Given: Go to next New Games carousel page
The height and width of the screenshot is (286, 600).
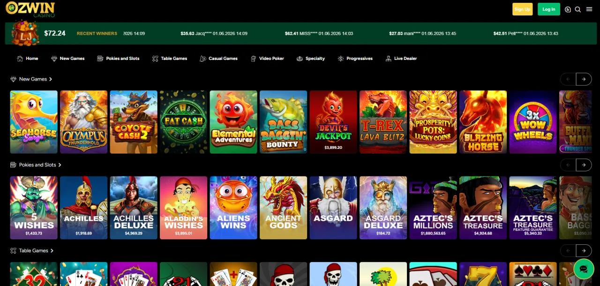Looking at the screenshot, I should coord(584,79).
